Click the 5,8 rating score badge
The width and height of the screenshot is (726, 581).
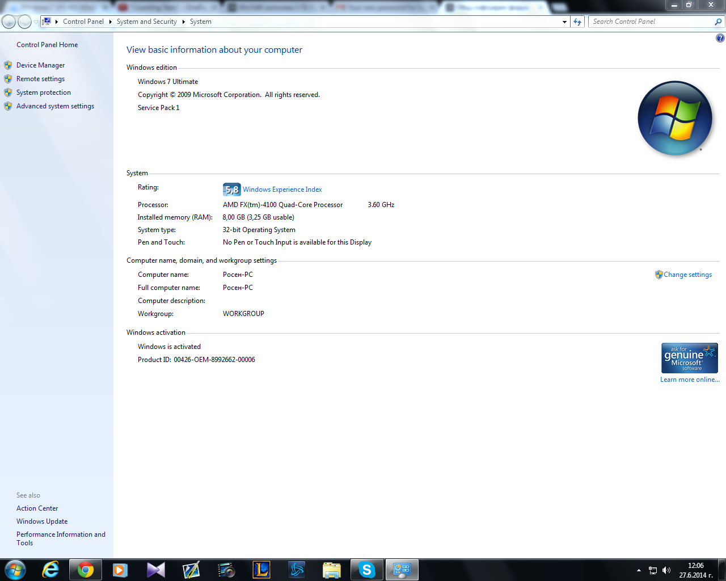click(232, 190)
